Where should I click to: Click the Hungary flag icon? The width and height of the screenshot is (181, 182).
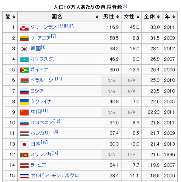[24, 133]
